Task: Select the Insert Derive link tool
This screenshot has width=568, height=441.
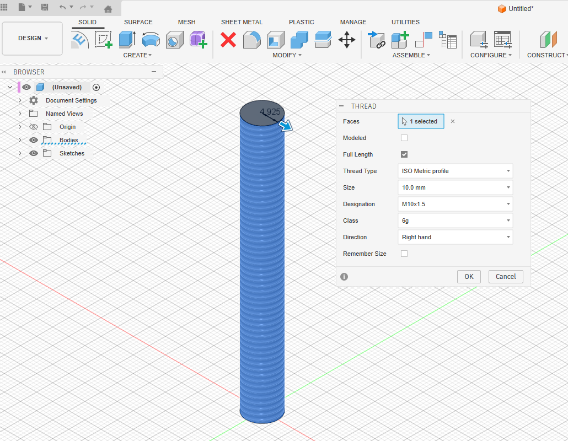Action: coord(377,40)
